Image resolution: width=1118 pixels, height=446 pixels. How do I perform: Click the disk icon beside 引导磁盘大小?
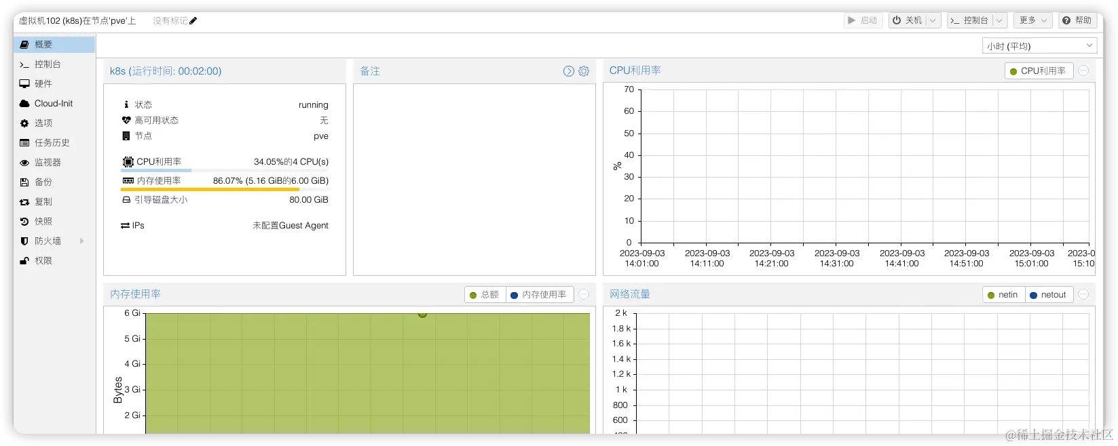click(x=126, y=200)
